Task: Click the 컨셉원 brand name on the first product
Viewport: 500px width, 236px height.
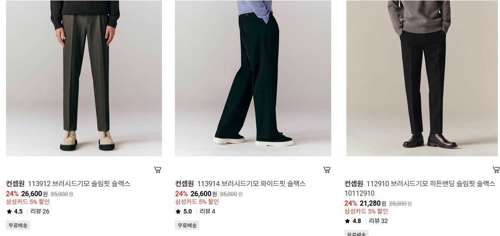Action: coord(15,184)
